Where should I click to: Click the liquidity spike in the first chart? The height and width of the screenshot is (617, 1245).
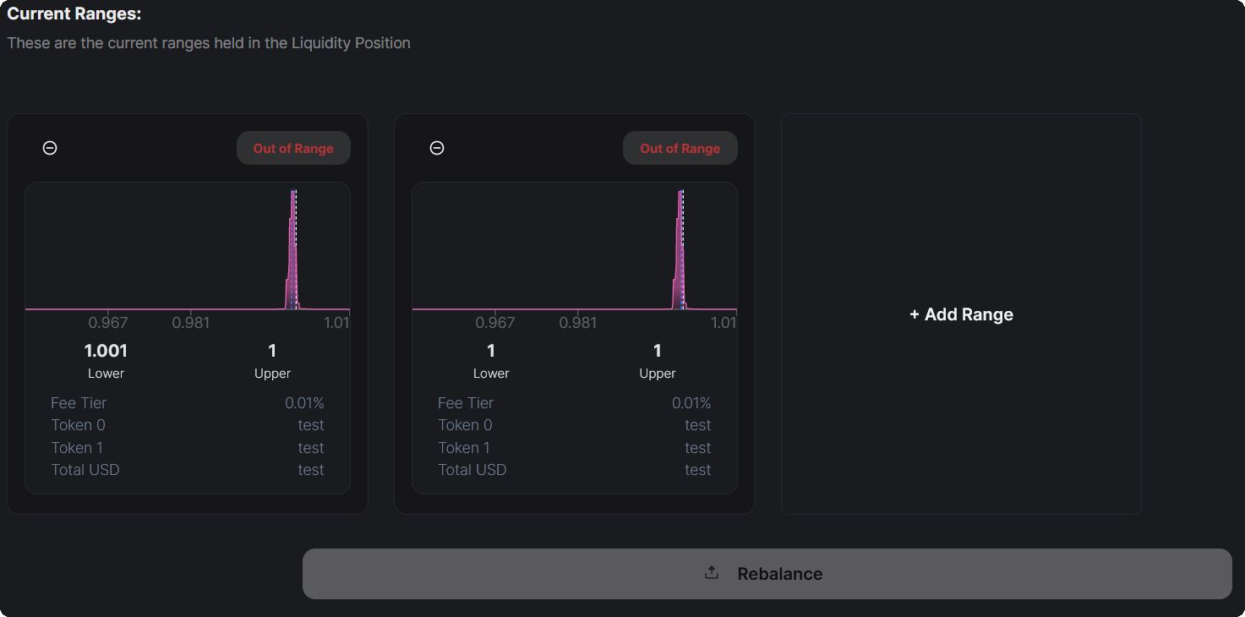[x=292, y=254]
